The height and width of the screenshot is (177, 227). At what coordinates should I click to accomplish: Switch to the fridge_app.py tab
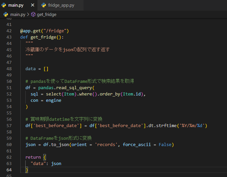pyautogui.click(x=61, y=5)
